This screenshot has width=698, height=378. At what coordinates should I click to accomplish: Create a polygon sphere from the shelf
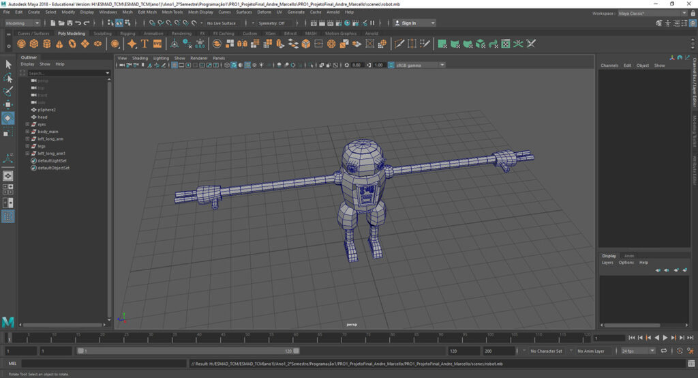pyautogui.click(x=22, y=44)
